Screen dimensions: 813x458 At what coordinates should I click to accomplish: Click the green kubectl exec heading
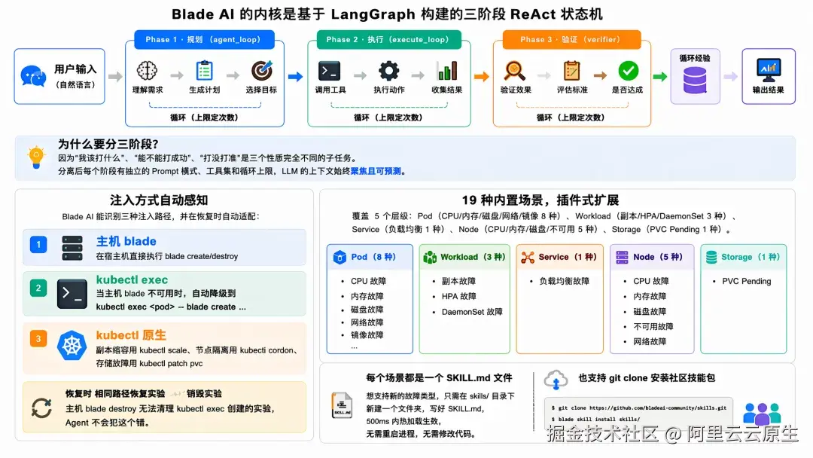click(132, 280)
